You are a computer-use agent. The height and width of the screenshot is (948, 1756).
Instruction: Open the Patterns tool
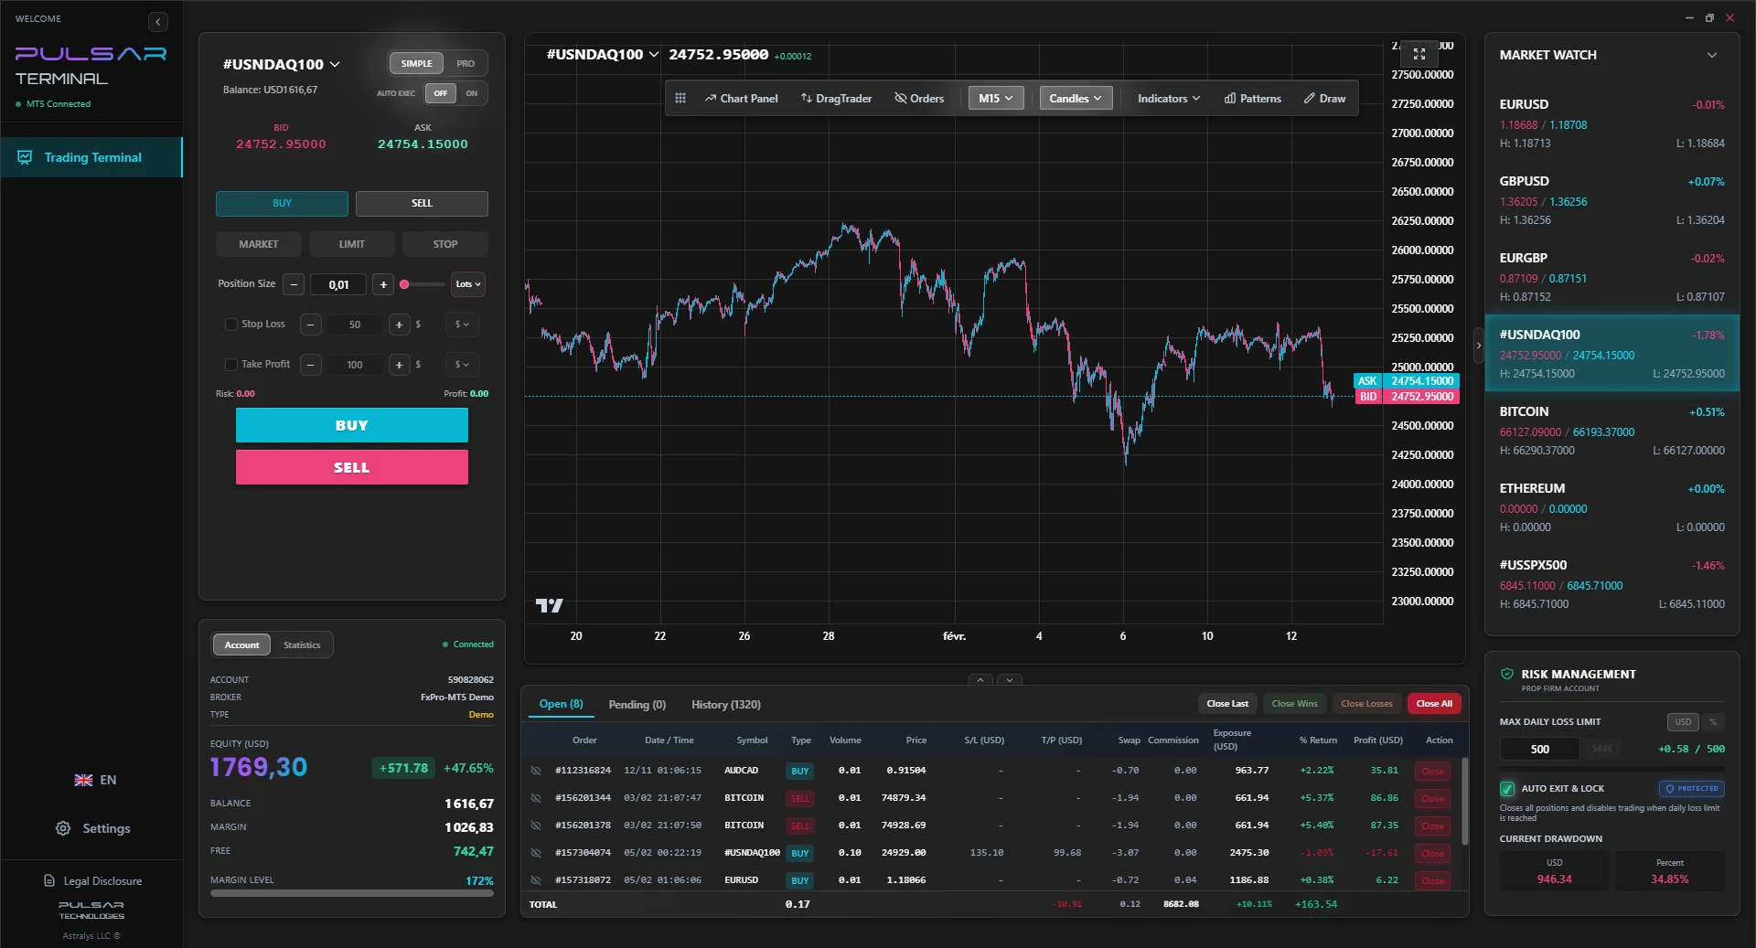coord(1253,98)
